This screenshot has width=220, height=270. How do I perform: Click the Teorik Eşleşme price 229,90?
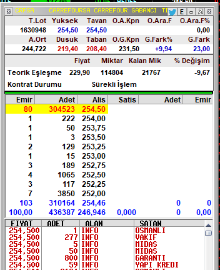(x=79, y=73)
